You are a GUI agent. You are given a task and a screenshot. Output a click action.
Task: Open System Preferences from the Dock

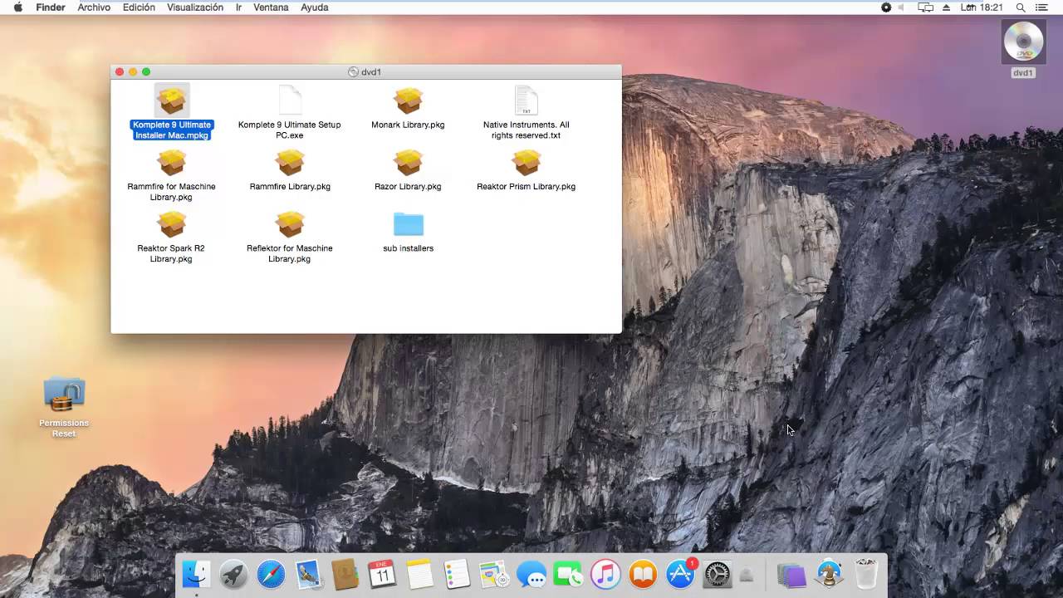[717, 573]
